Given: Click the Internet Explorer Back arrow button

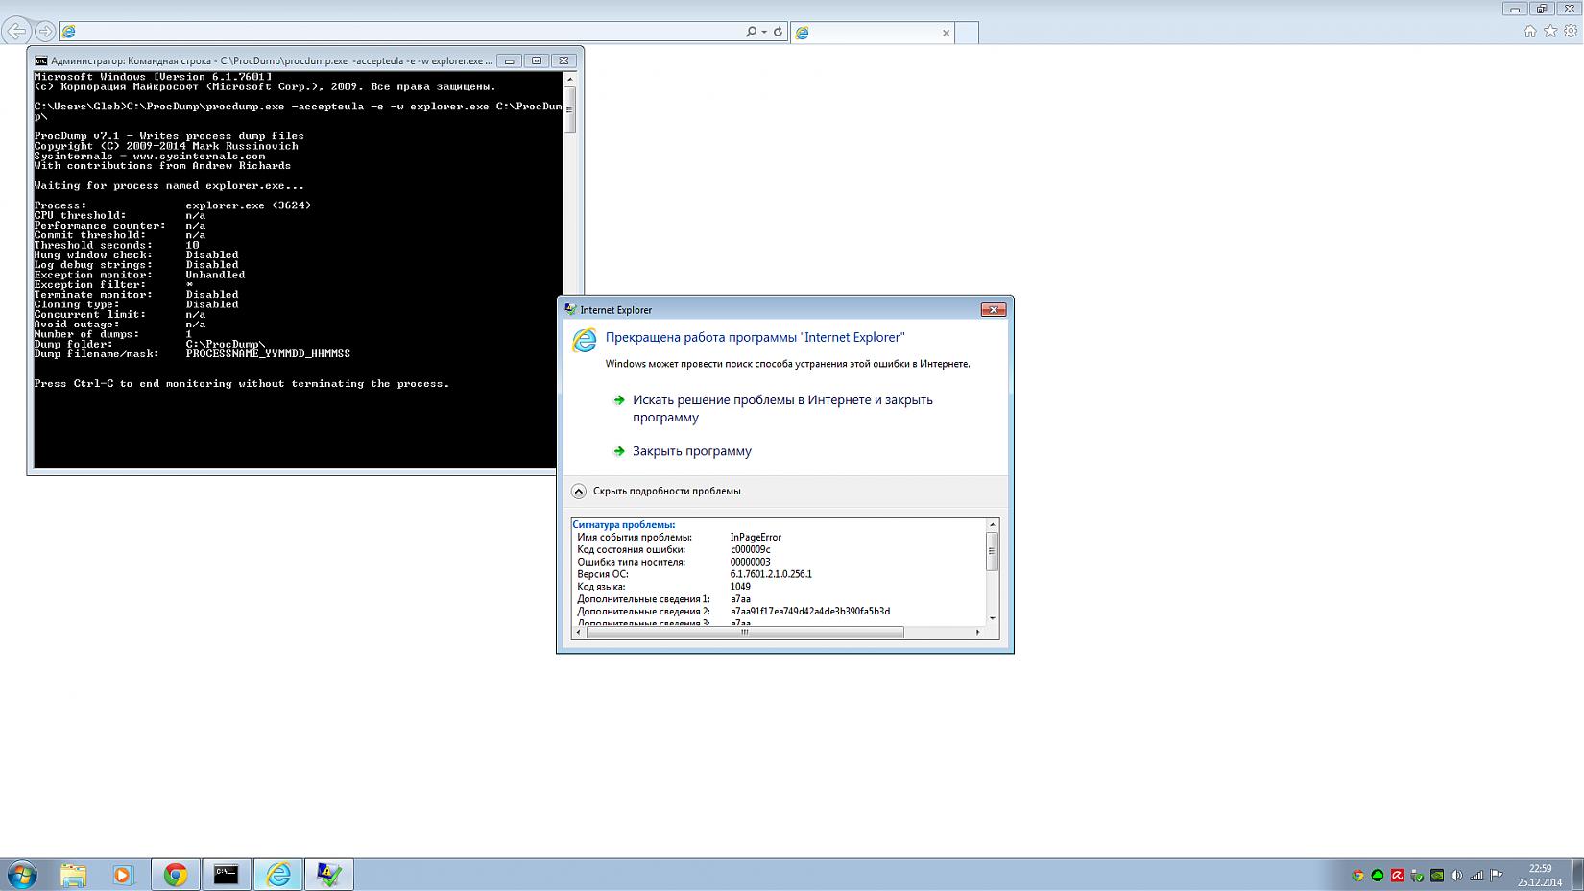Looking at the screenshot, I should 16,31.
